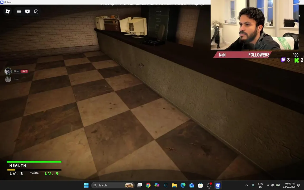Open the hamburger menu in Roblox
Viewport: 304px width, 190px height.
(19, 11)
